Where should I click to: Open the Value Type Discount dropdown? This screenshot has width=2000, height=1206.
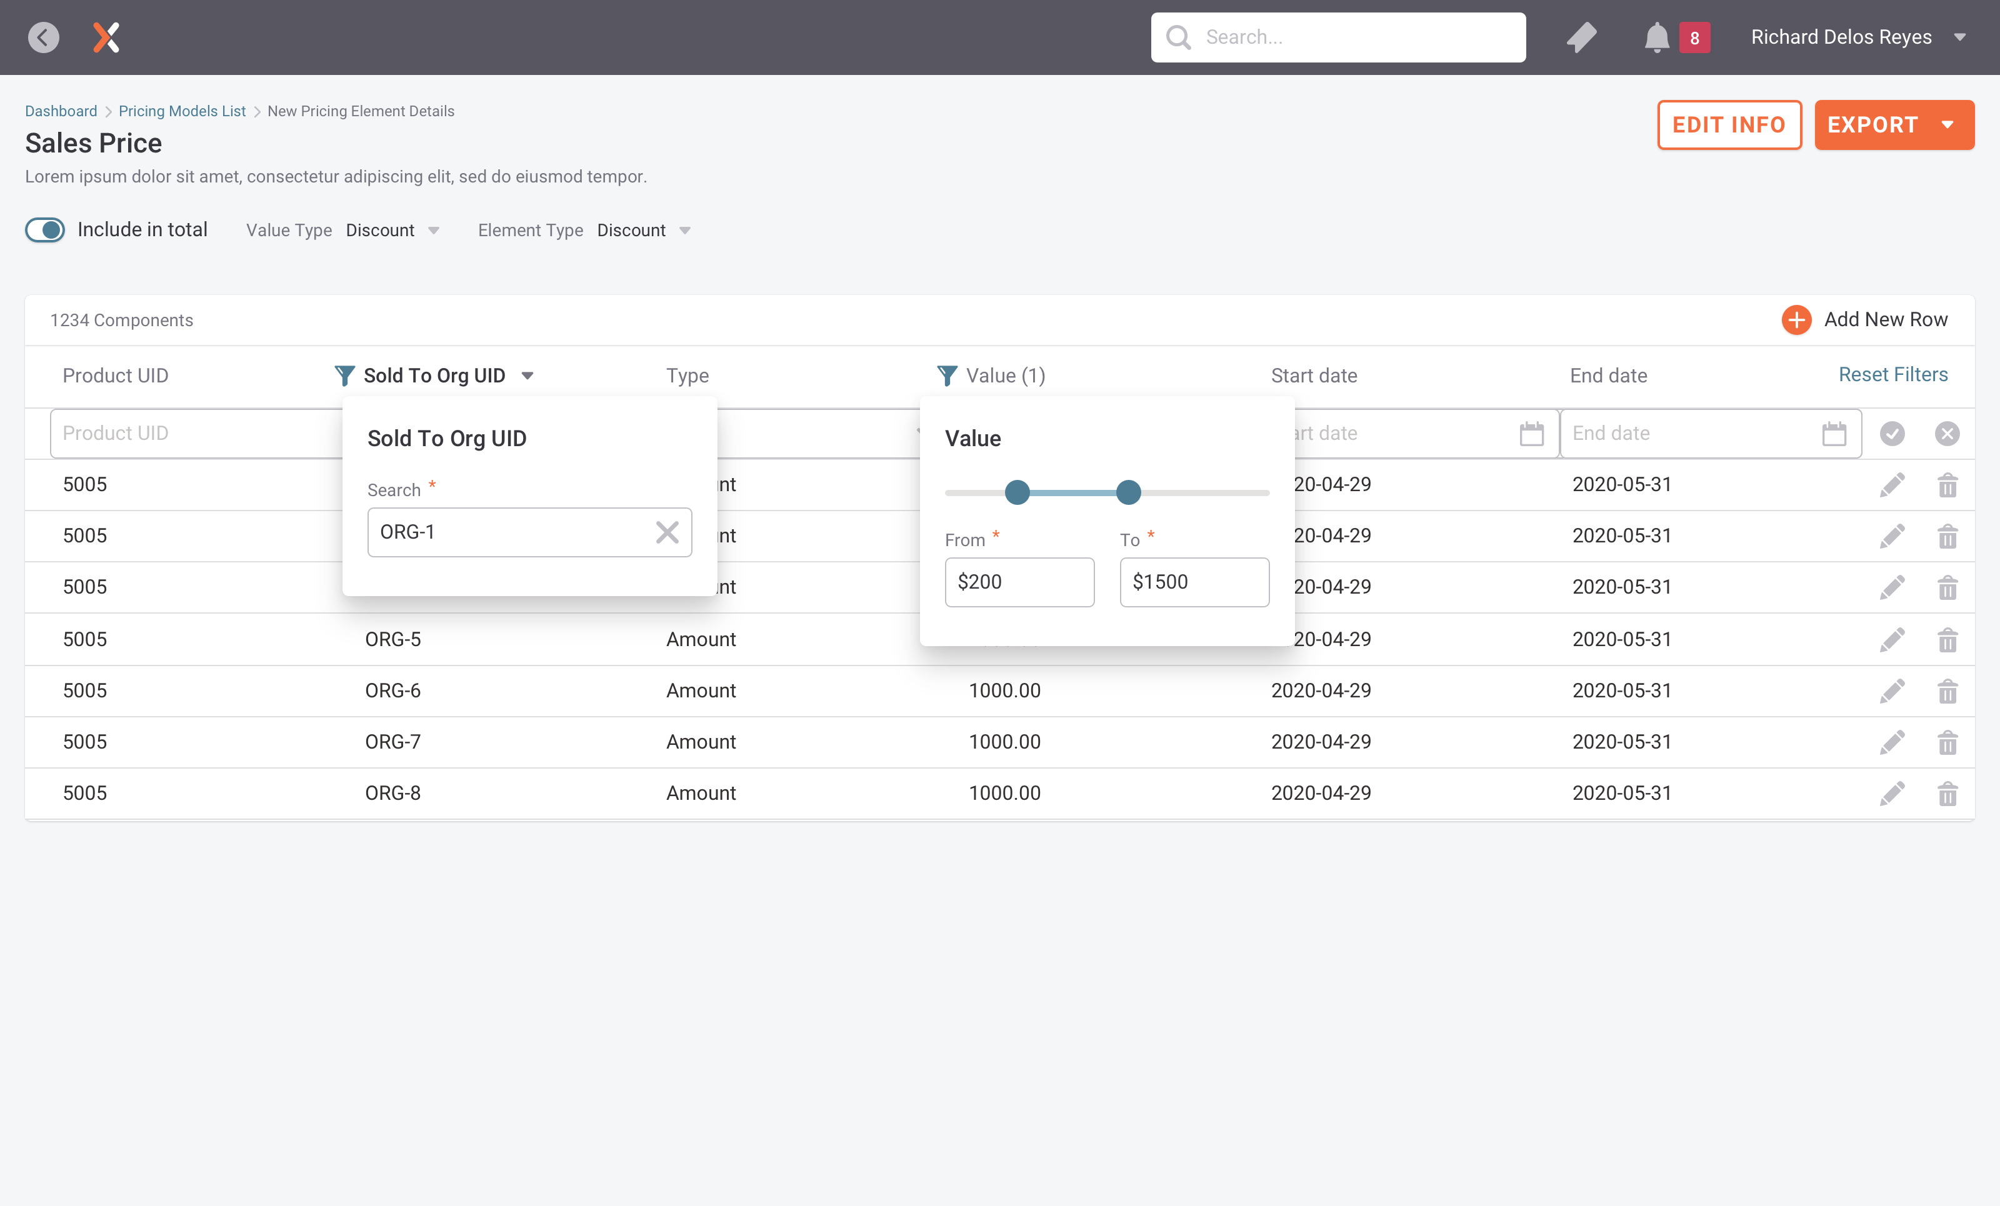click(393, 231)
